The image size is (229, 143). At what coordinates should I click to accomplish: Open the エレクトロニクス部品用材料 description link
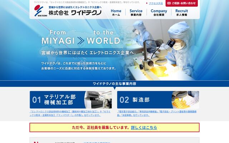coord(70,113)
